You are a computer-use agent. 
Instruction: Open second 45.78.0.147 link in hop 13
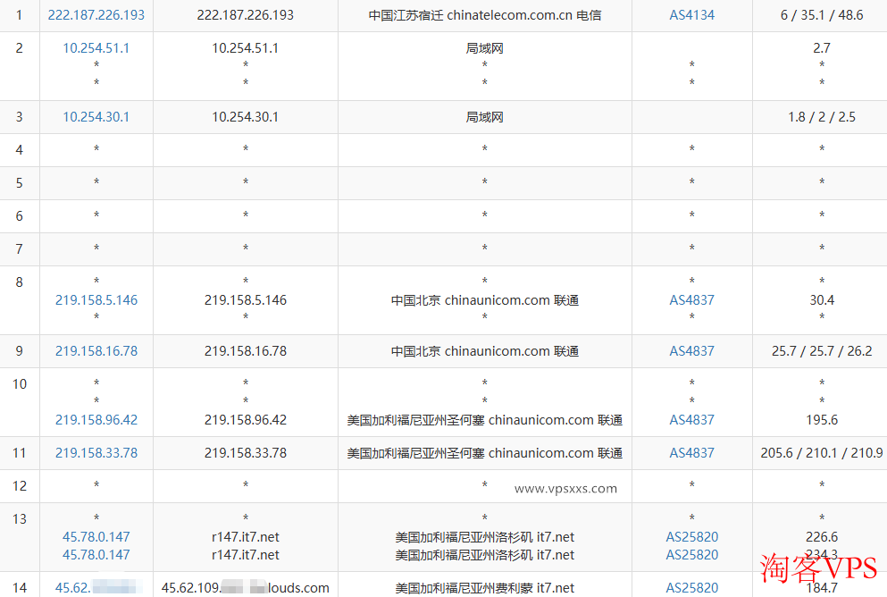pyautogui.click(x=96, y=555)
